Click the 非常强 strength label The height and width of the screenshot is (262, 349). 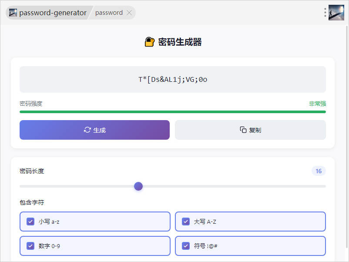click(317, 104)
